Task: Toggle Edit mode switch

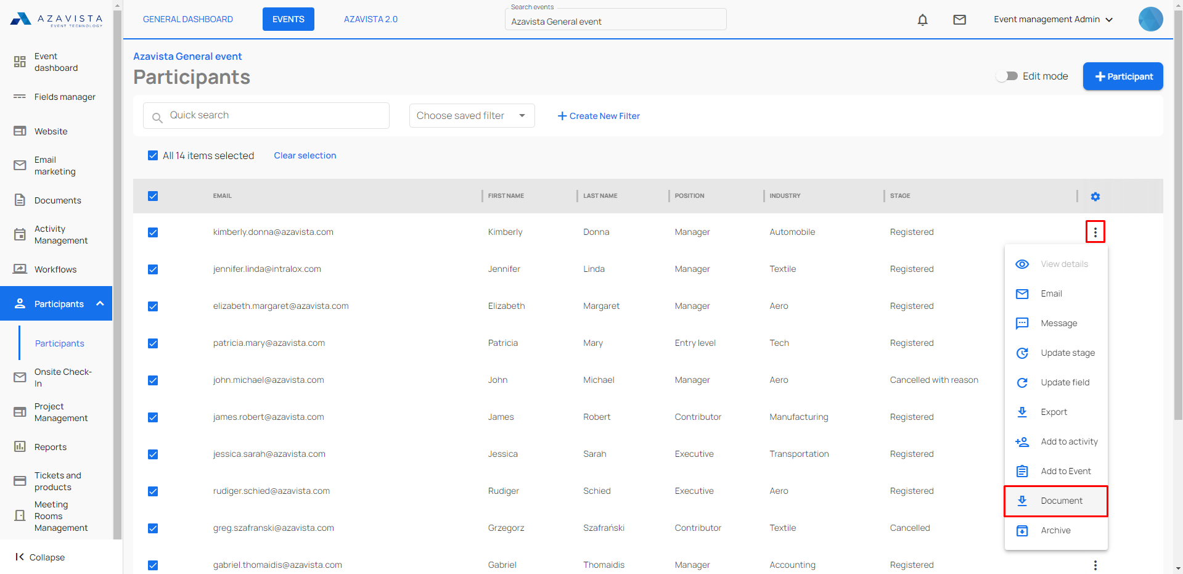Action: point(1007,76)
